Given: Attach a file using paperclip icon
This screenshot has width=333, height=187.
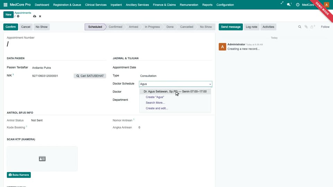Looking at the screenshot, I should (306, 27).
